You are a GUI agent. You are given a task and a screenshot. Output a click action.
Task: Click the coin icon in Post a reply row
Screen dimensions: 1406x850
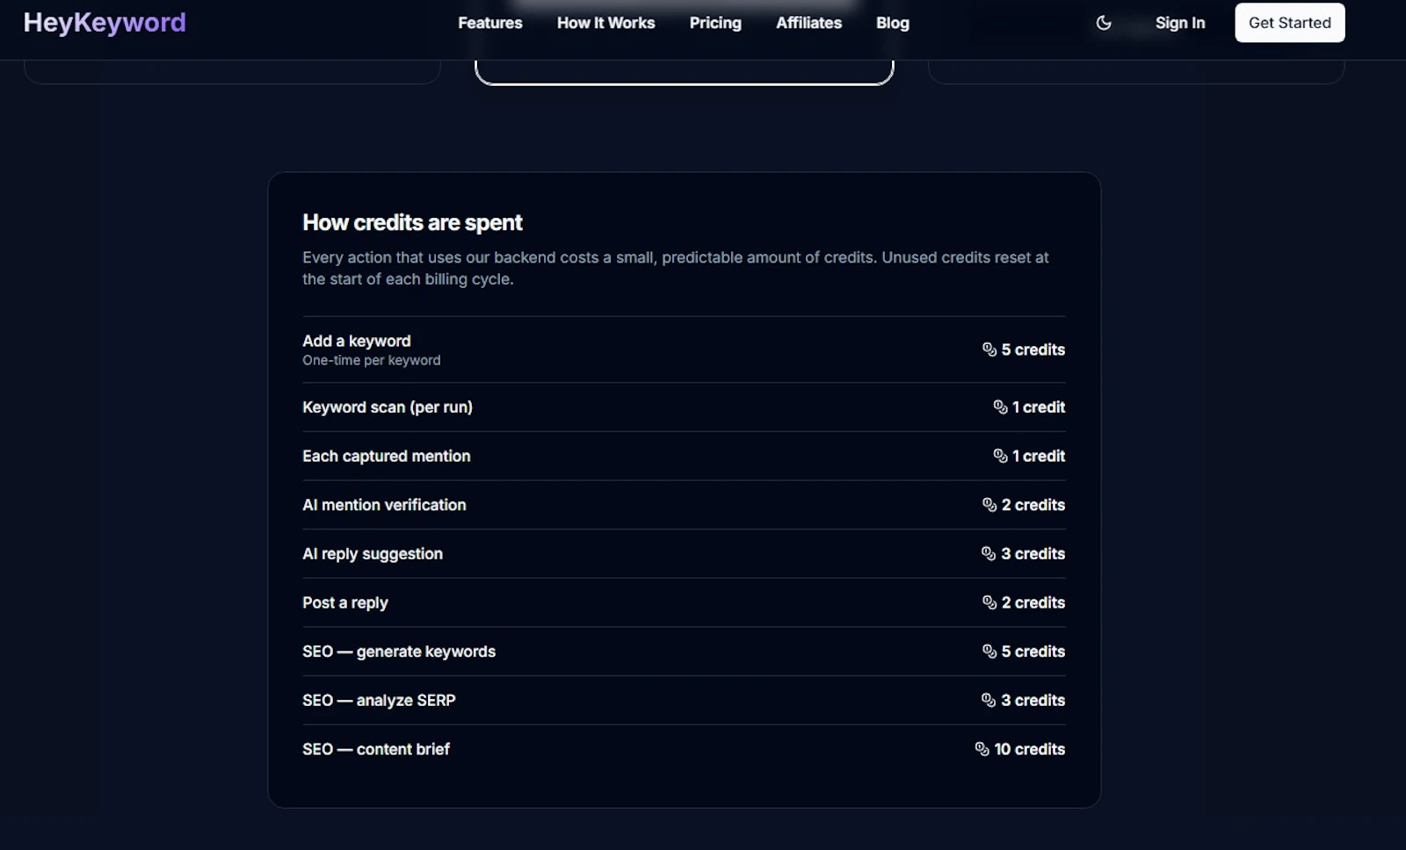point(989,602)
